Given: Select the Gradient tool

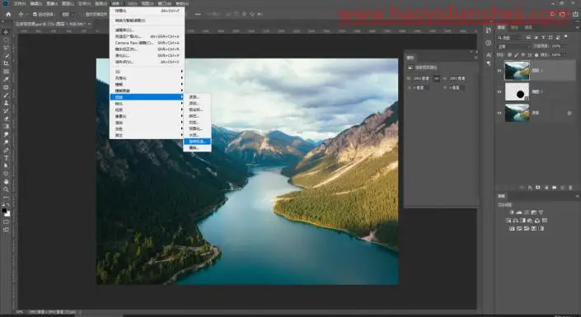Looking at the screenshot, I should pos(6,126).
